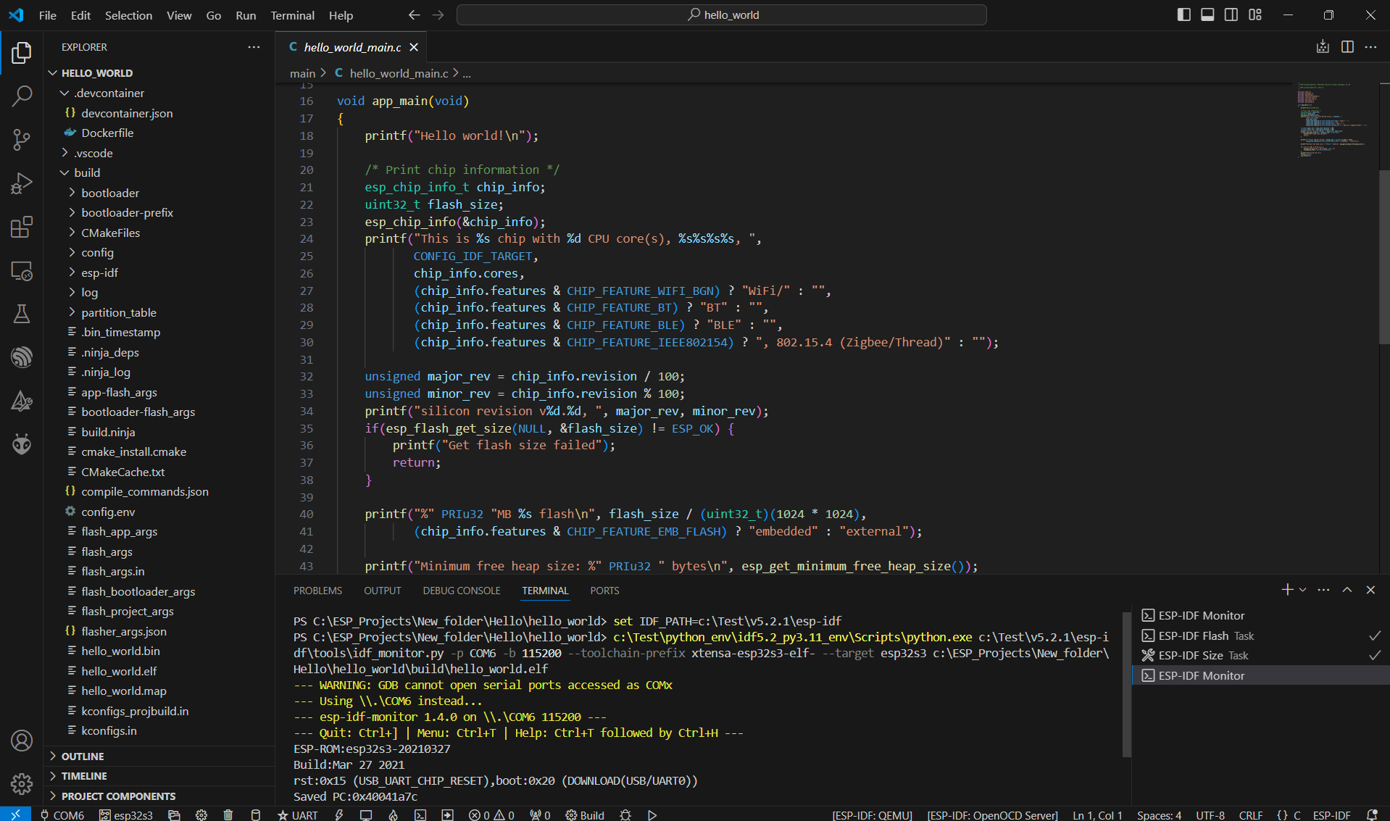The image size is (1390, 821).
Task: Select UART flash method in status bar
Action: [298, 814]
